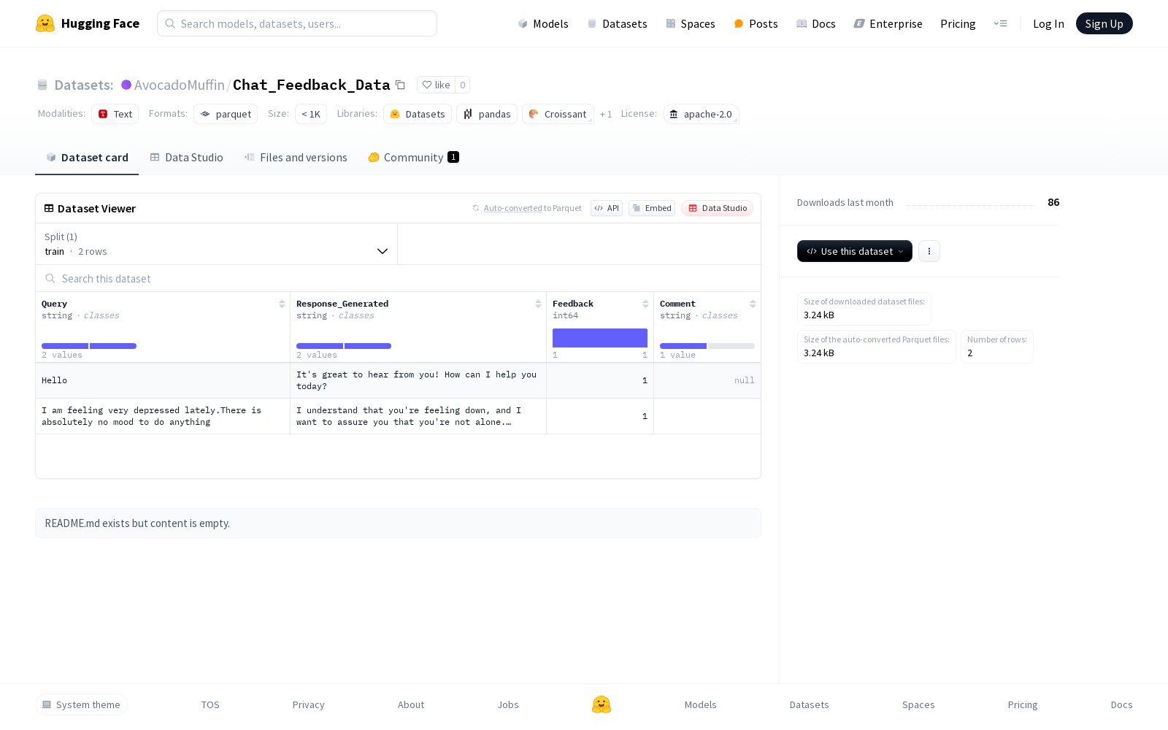The width and height of the screenshot is (1168, 730).
Task: Open the AvocadoMuffin profile link
Action: pos(180,85)
